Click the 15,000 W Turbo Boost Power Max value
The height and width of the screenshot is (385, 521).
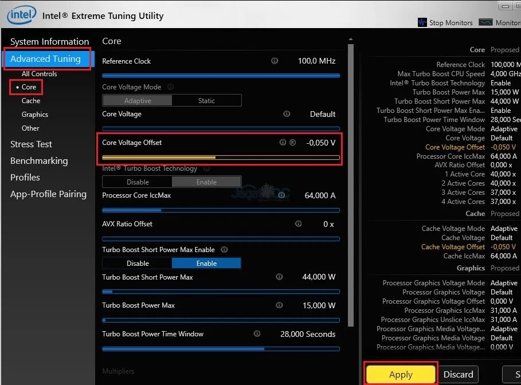(x=319, y=305)
